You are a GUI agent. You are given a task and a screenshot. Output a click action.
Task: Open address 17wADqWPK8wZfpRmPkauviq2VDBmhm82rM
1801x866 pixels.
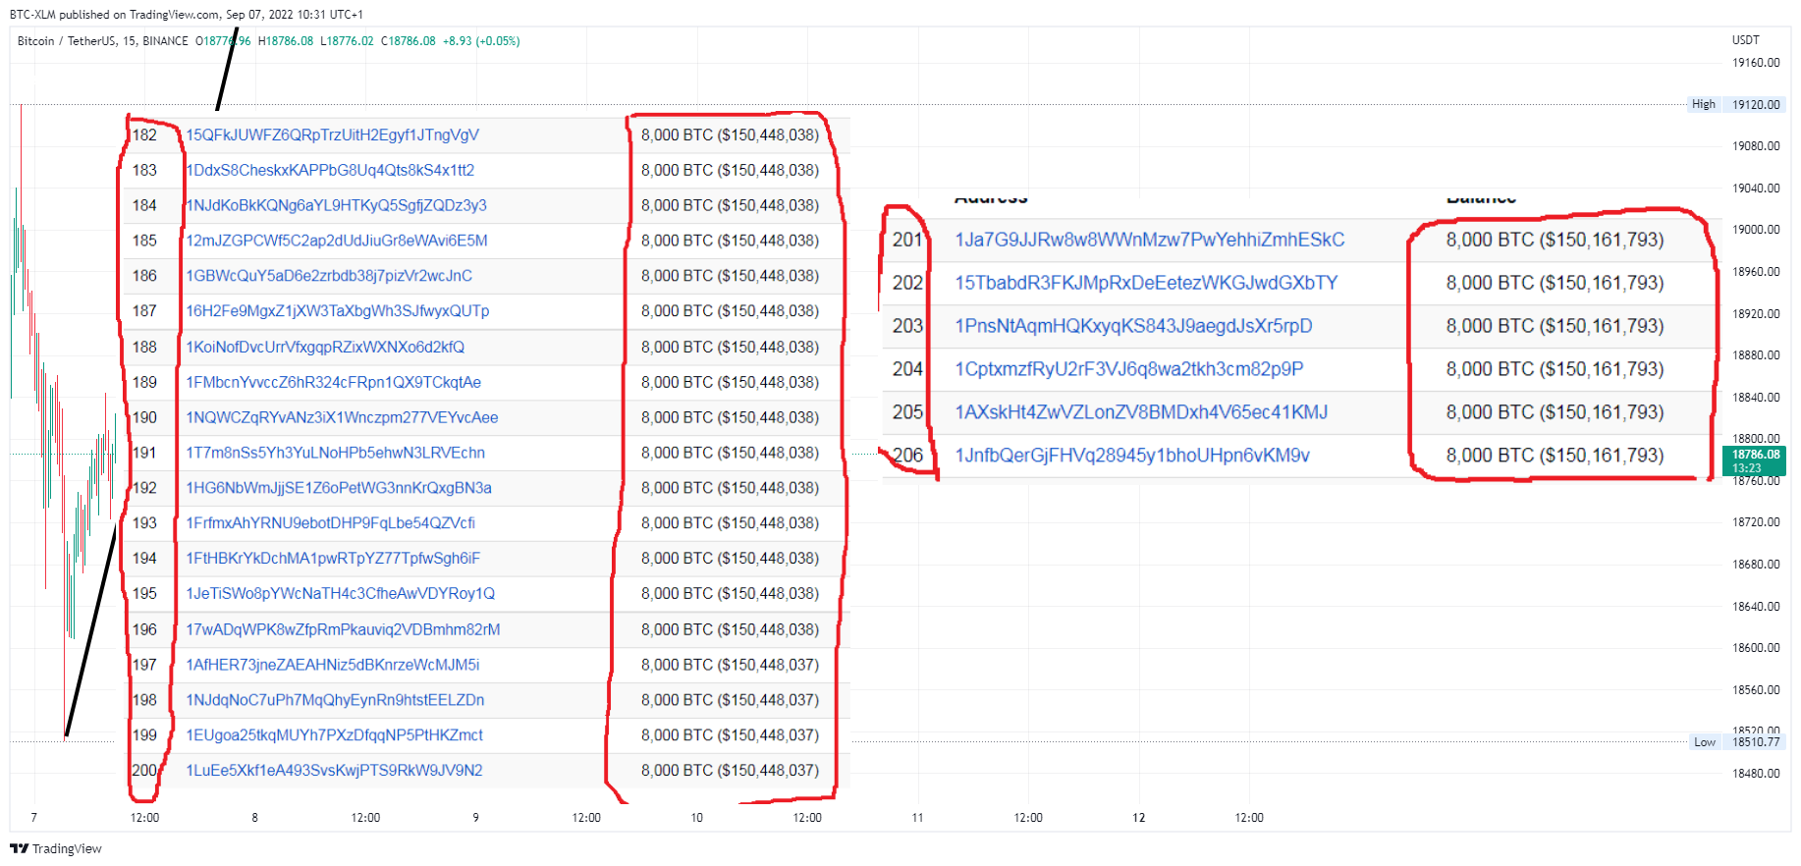point(343,629)
